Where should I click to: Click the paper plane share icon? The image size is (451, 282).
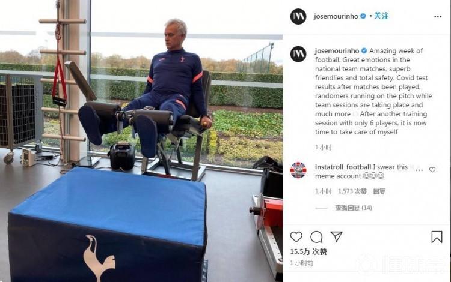pos(336,236)
